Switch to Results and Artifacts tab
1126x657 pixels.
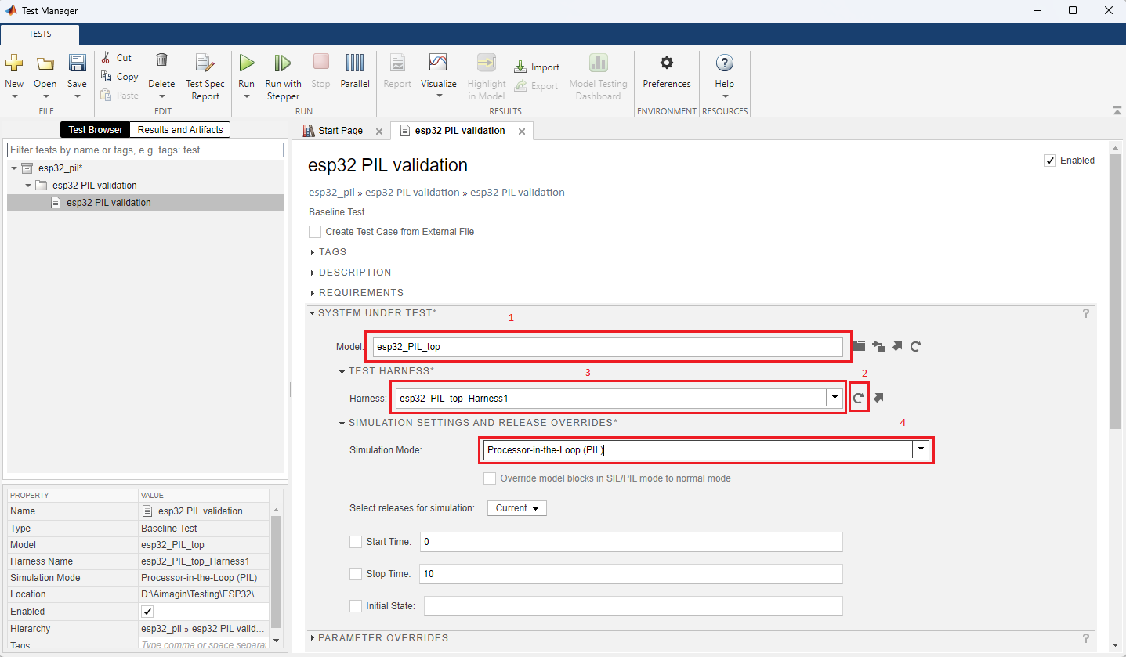pos(180,130)
